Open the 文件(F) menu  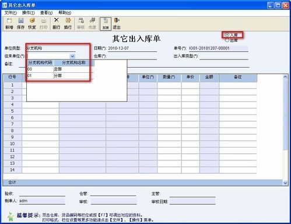coord(10,13)
